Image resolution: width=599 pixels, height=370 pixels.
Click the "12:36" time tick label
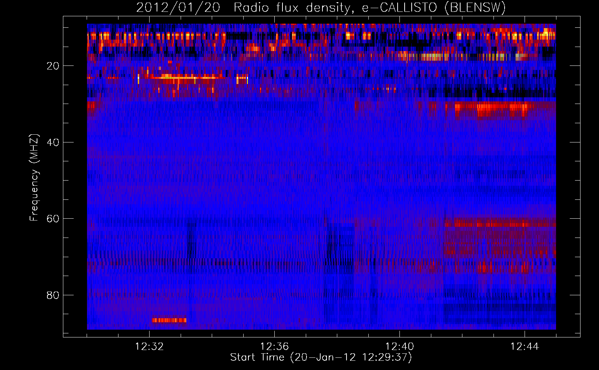(274, 347)
